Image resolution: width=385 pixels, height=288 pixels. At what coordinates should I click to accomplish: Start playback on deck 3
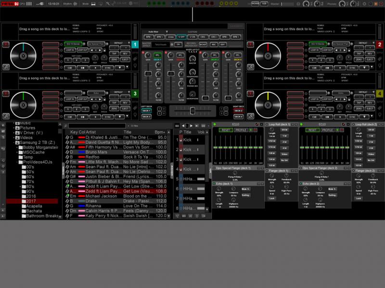coord(95,117)
